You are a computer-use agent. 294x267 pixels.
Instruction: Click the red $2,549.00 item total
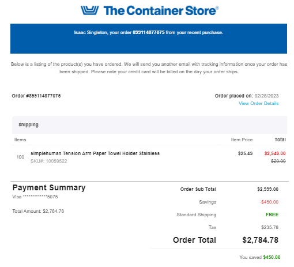[275, 153]
